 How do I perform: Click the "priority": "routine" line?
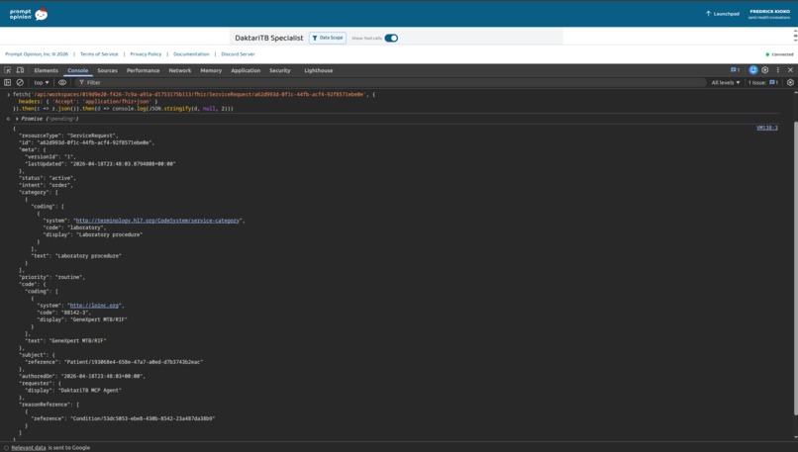pyautogui.click(x=51, y=277)
